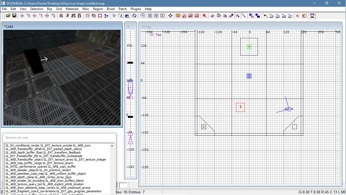Open the File menu
Image resolution: width=346 pixels, height=195 pixels.
[4, 9]
